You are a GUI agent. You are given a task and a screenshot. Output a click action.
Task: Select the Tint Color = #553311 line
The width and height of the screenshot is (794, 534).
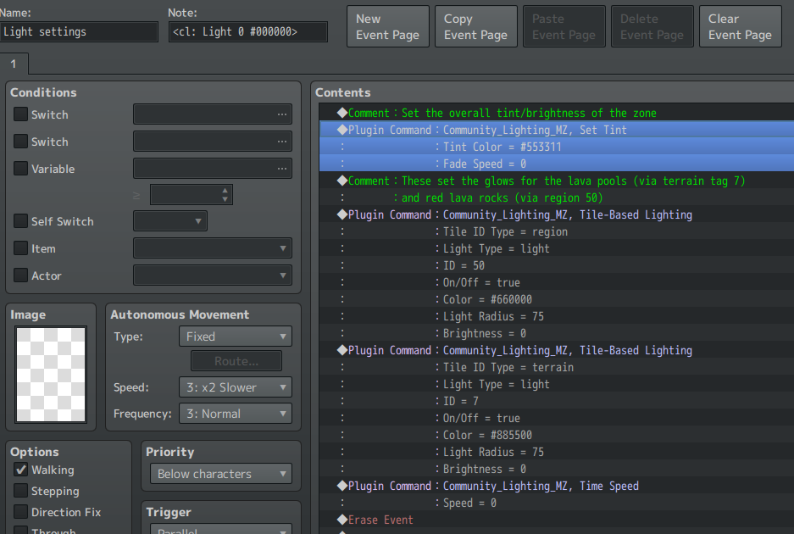point(557,147)
